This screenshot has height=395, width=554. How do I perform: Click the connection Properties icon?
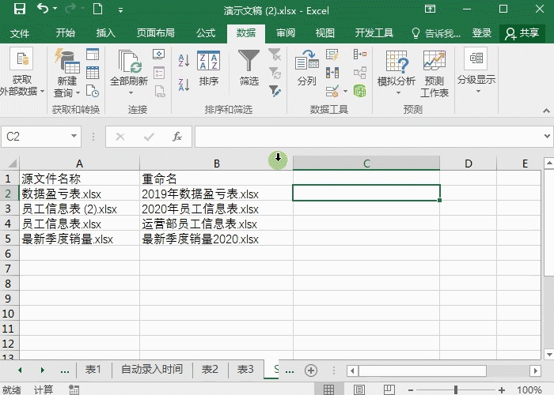point(159,73)
